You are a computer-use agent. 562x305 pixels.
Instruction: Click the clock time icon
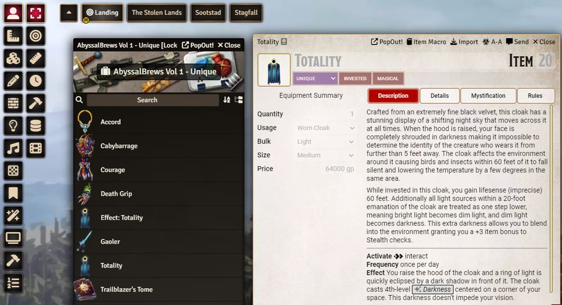[x=35, y=81]
